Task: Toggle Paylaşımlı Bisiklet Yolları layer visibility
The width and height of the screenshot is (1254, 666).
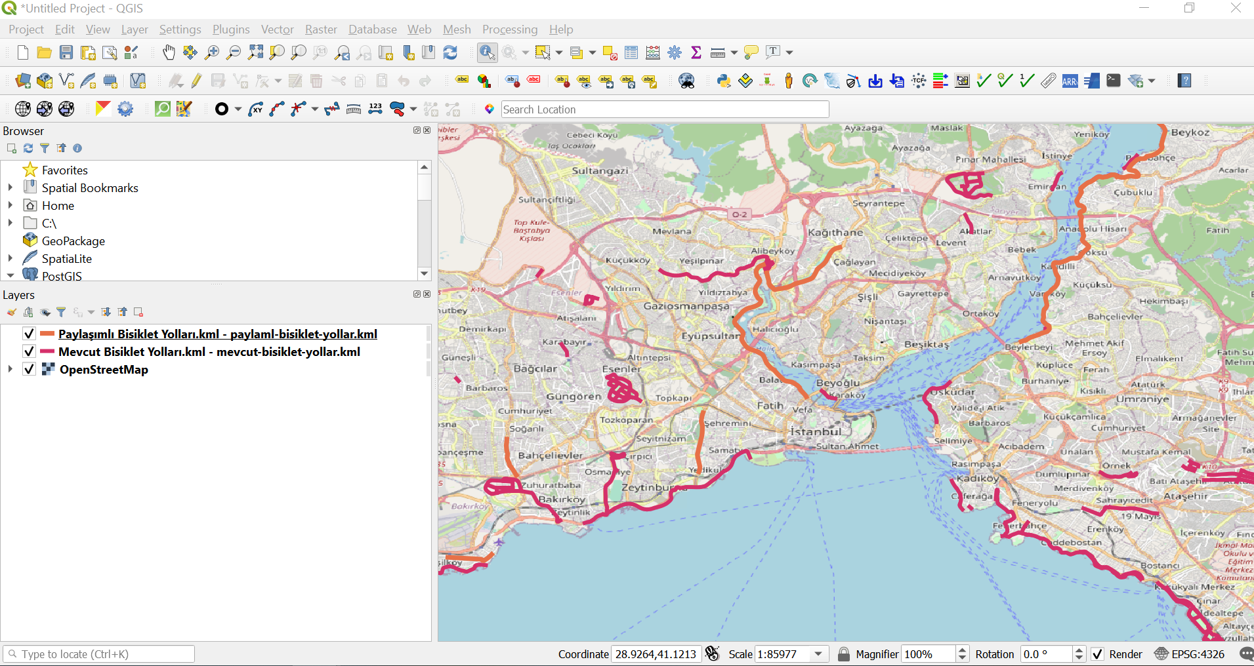Action: [29, 334]
